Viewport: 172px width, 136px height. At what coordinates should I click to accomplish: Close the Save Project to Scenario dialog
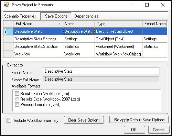click(163, 5)
